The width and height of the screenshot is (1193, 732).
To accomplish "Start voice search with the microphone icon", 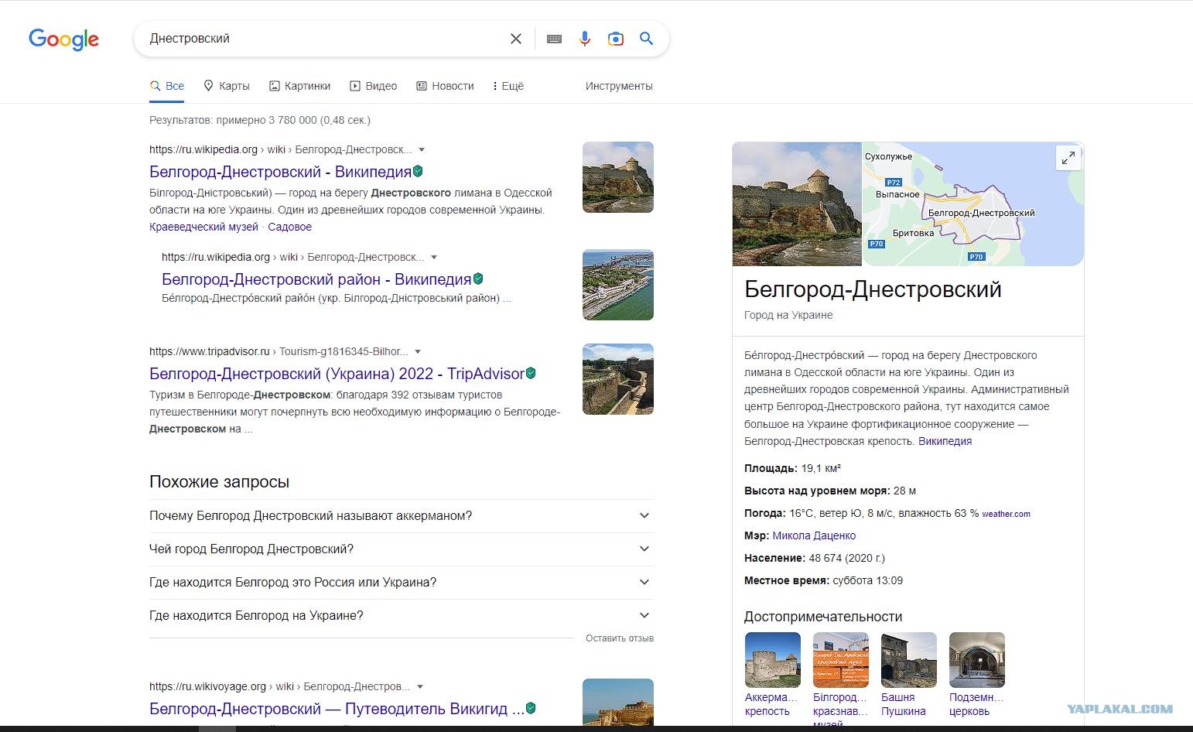I will (585, 39).
